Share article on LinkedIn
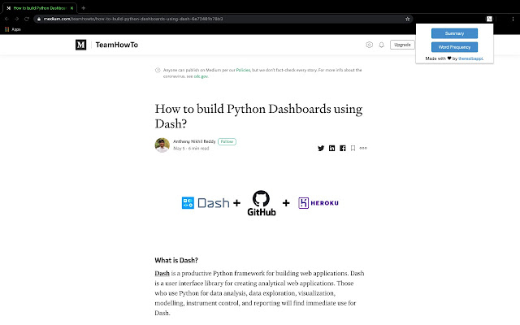 click(x=331, y=148)
